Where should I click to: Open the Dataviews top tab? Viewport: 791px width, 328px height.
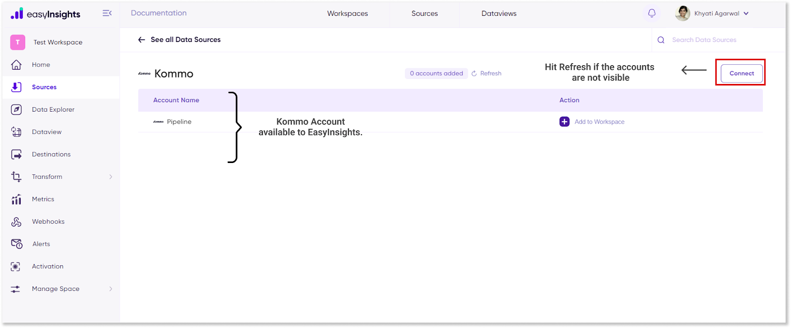click(x=499, y=13)
